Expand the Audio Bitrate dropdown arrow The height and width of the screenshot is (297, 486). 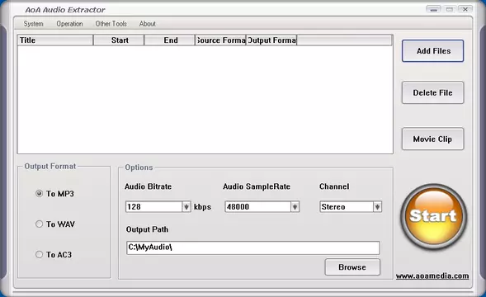[x=186, y=207]
